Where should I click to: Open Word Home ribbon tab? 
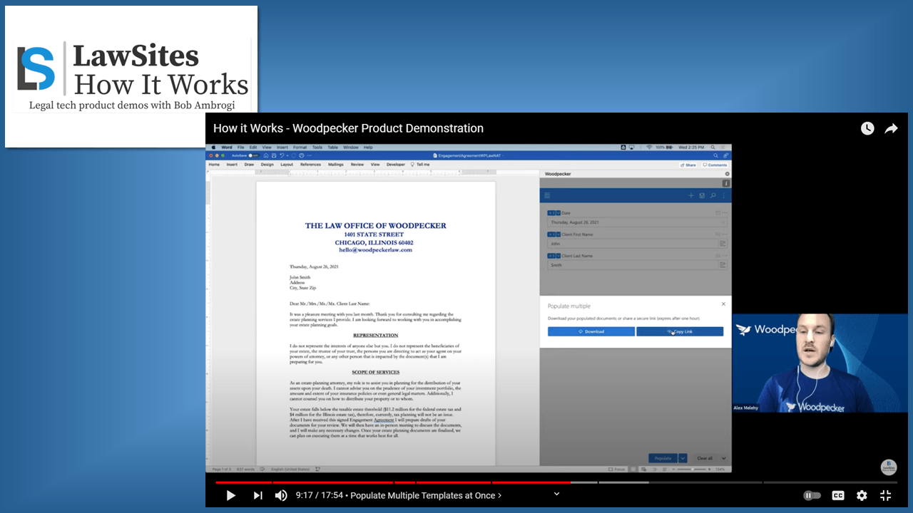pyautogui.click(x=214, y=165)
